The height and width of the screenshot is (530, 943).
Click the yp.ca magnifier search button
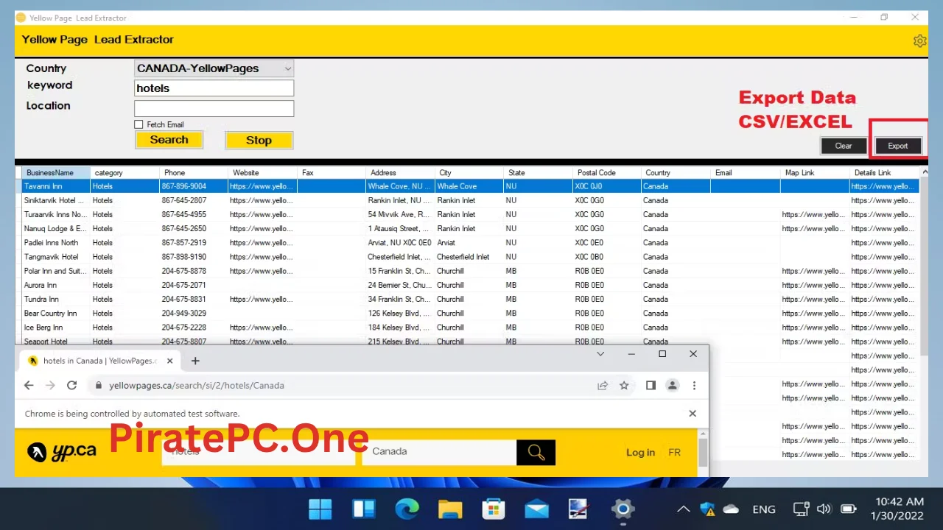pos(536,452)
